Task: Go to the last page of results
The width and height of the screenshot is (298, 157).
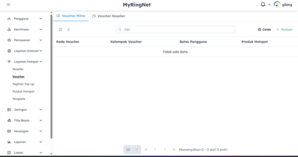Action: click(x=174, y=150)
